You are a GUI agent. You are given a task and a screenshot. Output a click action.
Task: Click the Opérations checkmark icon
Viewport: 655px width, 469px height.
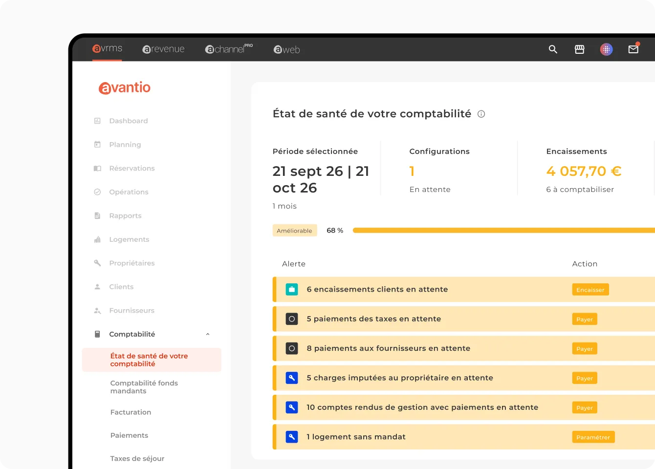(97, 192)
